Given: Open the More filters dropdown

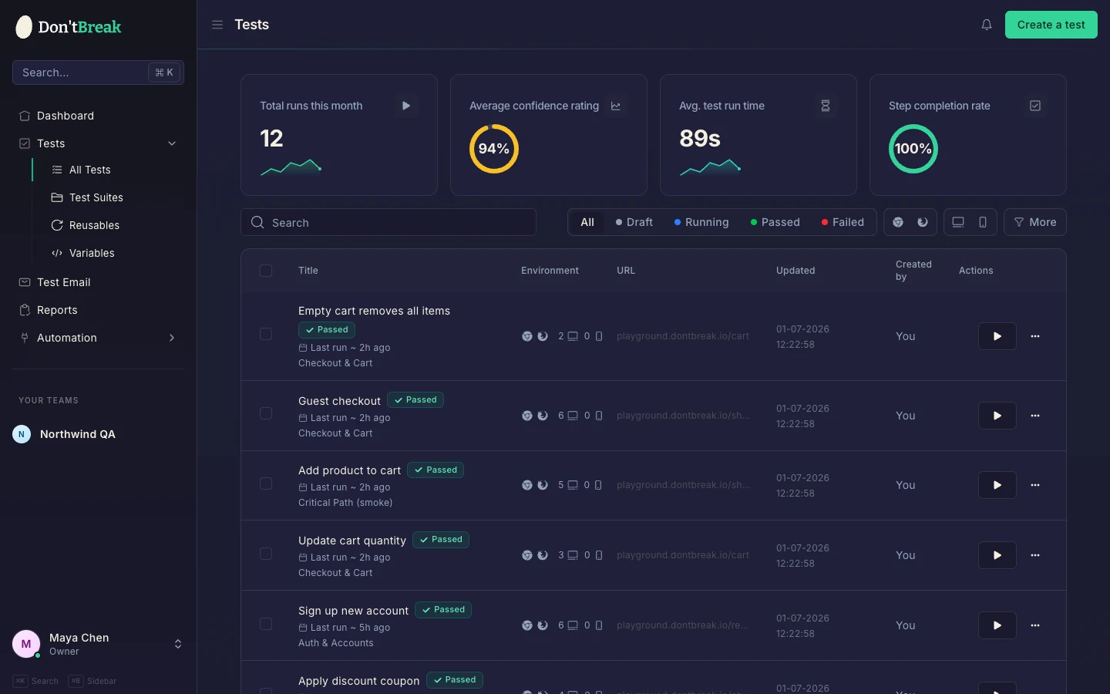Looking at the screenshot, I should point(1035,222).
